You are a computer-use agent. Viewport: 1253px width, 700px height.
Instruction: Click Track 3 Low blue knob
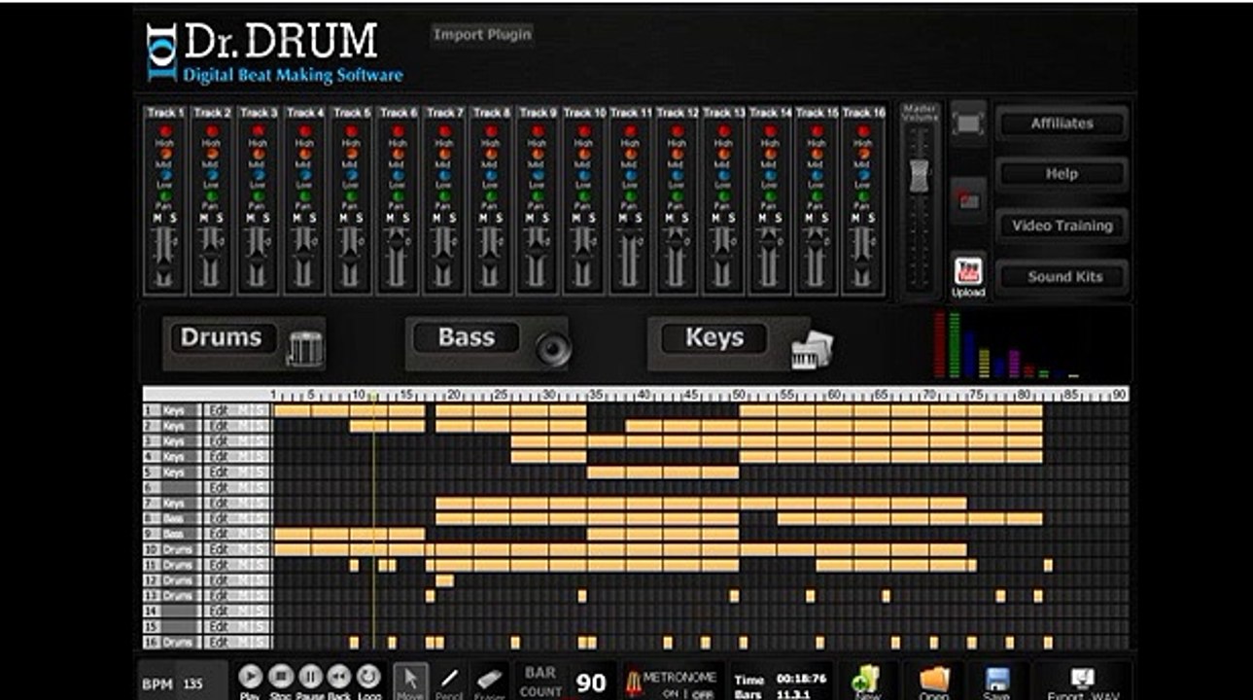click(258, 175)
